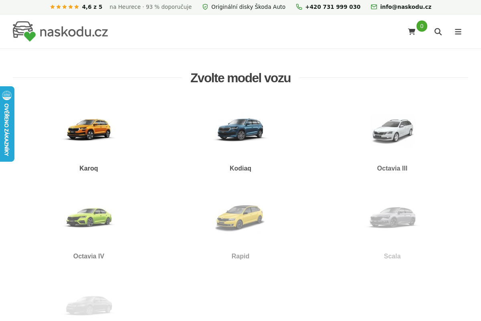Open the shopping cart icon
The image size is (481, 321).
pos(412,32)
